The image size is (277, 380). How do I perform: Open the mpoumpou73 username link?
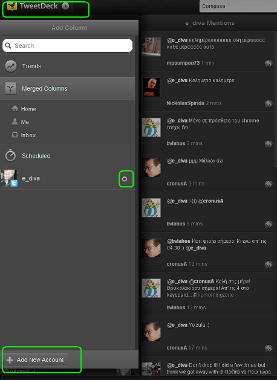tap(183, 63)
